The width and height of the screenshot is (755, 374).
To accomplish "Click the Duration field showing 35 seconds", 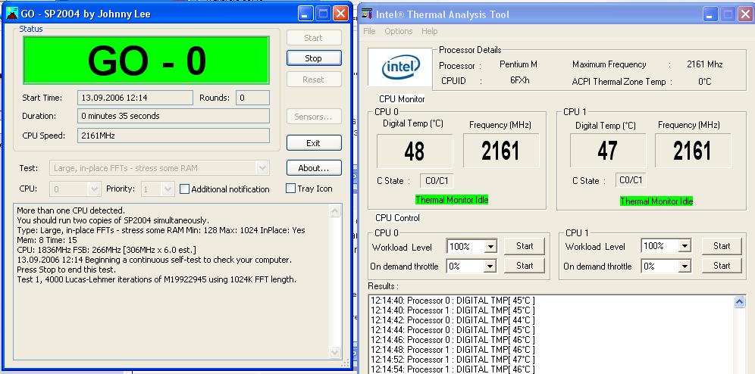I will pos(174,116).
